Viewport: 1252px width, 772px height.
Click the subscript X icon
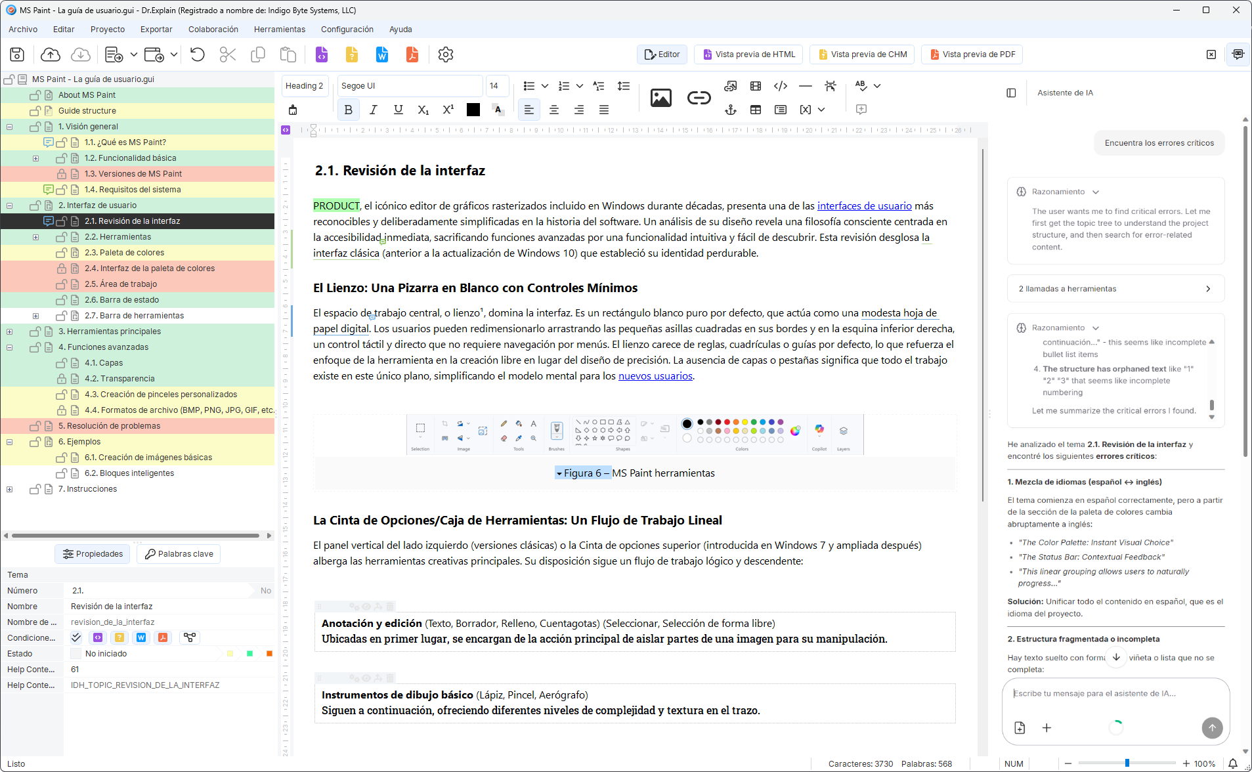point(423,110)
